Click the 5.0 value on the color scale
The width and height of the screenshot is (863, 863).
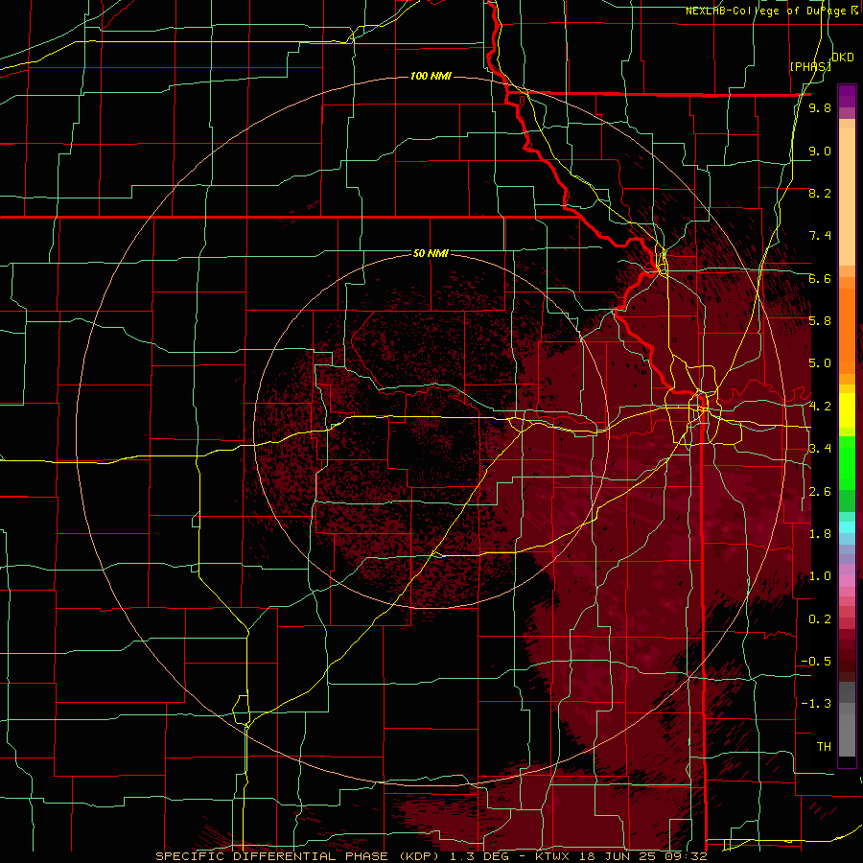click(820, 363)
